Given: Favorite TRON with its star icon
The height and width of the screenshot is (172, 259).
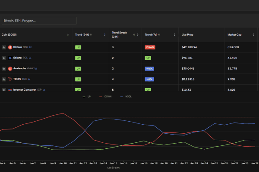Looking at the screenshot, I should tap(3, 79).
